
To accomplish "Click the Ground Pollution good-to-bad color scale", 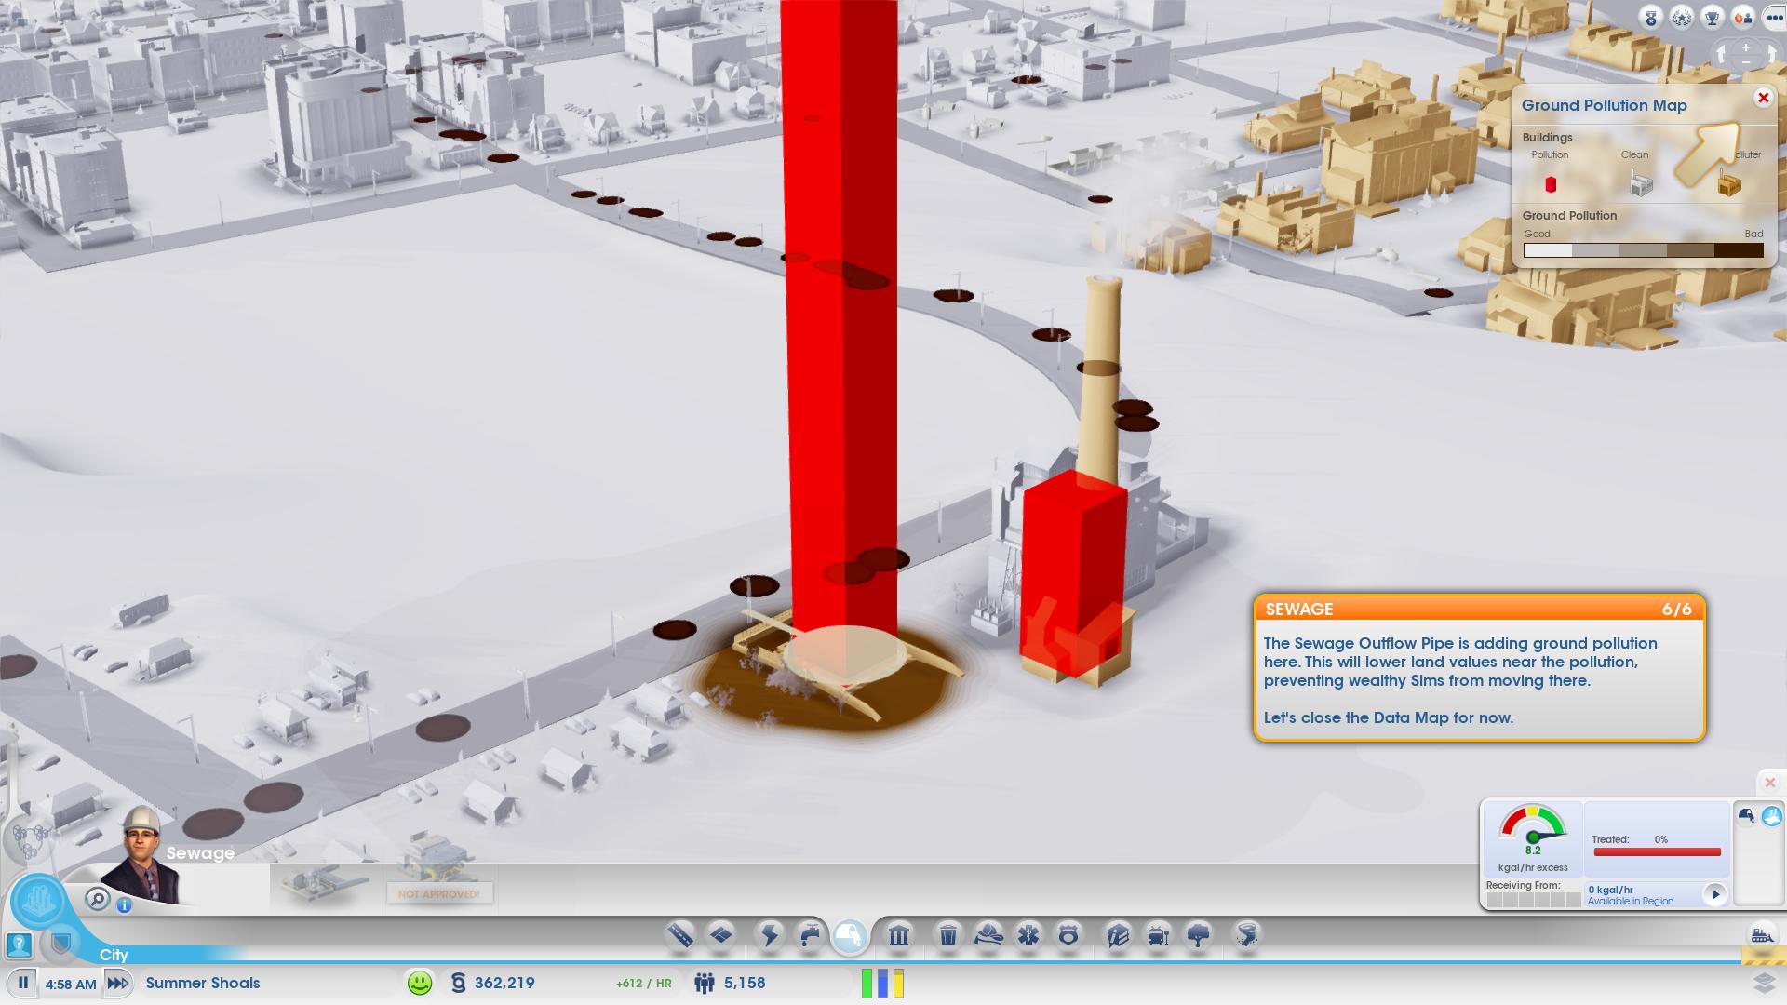I will [1643, 250].
